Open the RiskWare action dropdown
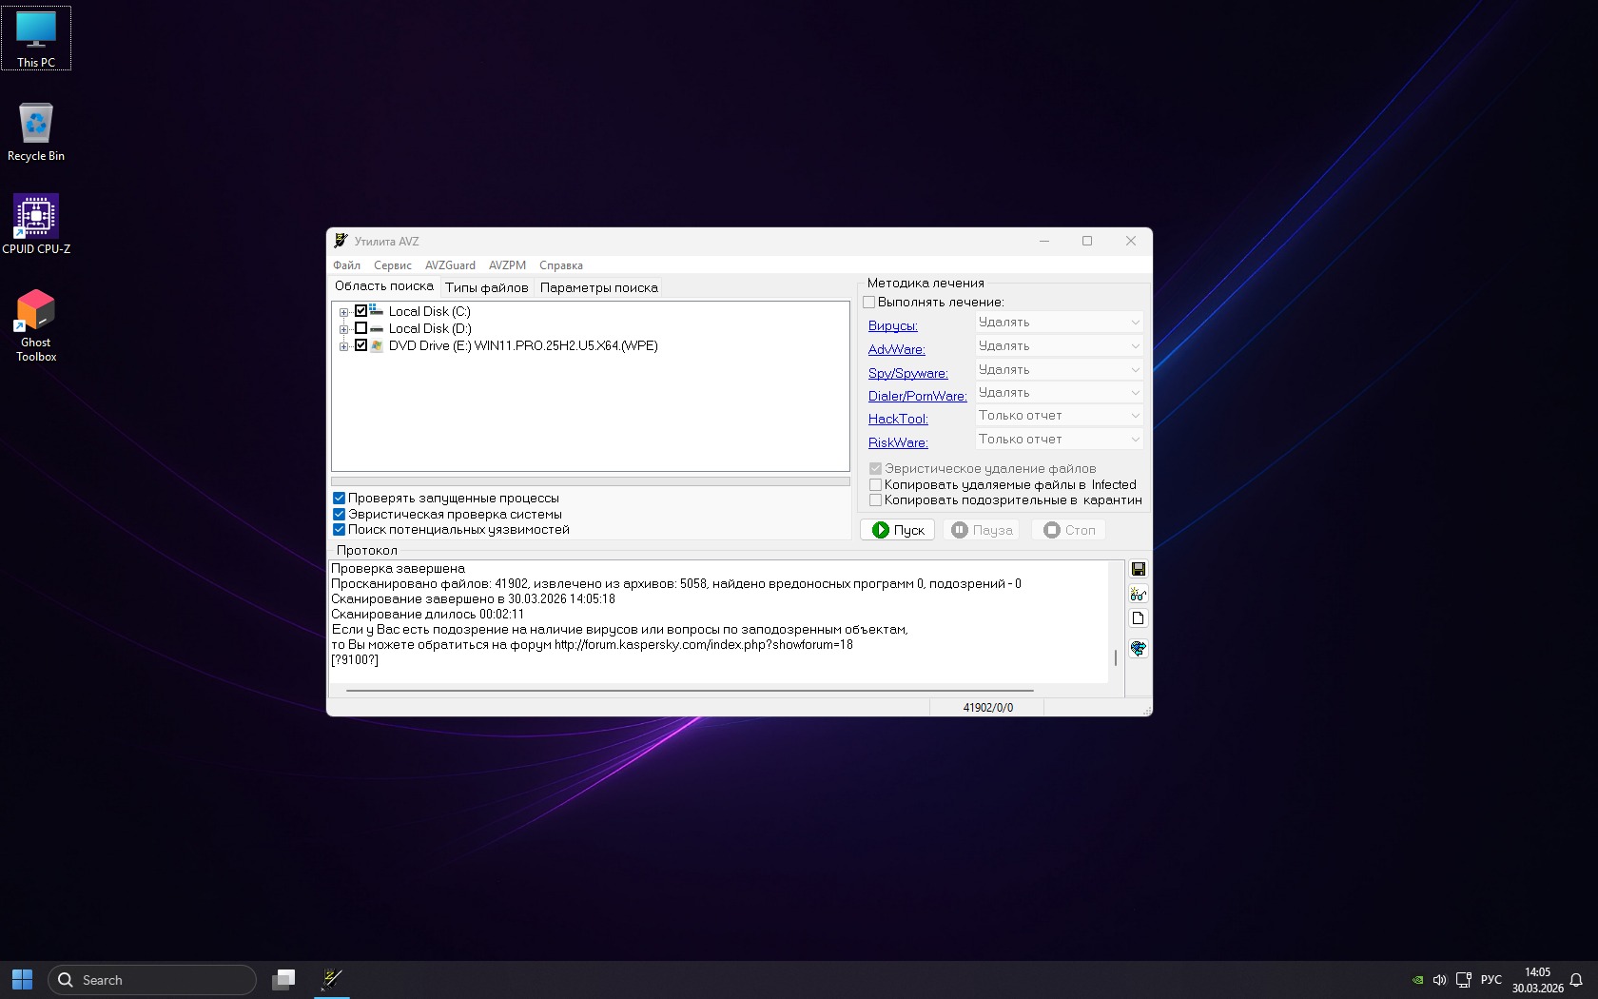The height and width of the screenshot is (999, 1598). 1059,440
